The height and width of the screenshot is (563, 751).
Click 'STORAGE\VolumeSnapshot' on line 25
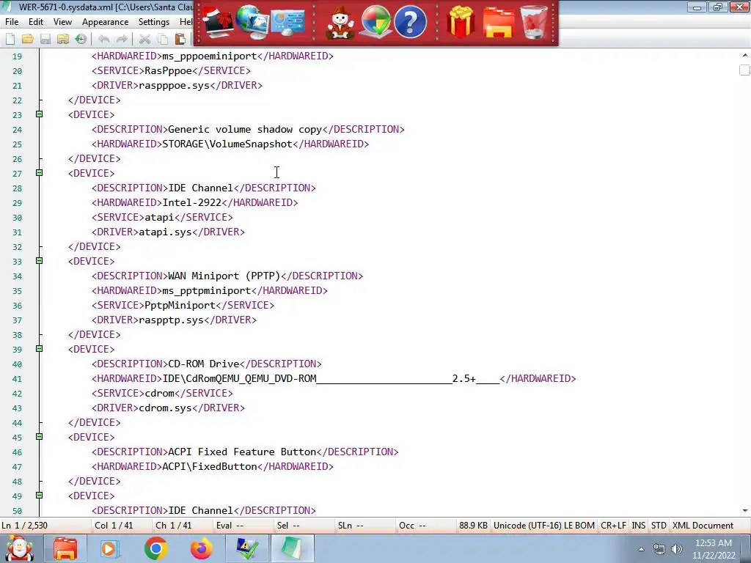pos(227,144)
